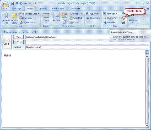Image resolution: width=151 pixels, height=130 pixels.
Task: Click the Office round logo button
Action: point(5,5)
